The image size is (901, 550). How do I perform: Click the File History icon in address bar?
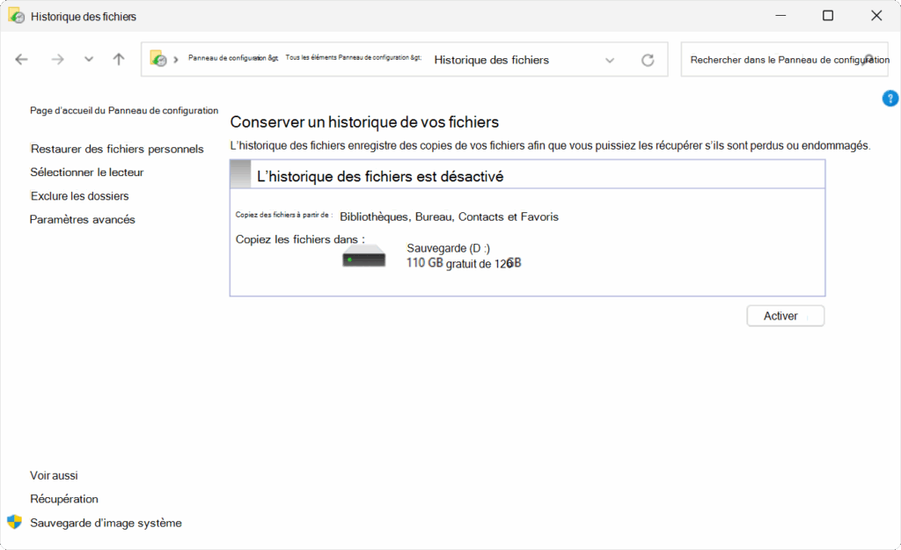click(x=158, y=59)
